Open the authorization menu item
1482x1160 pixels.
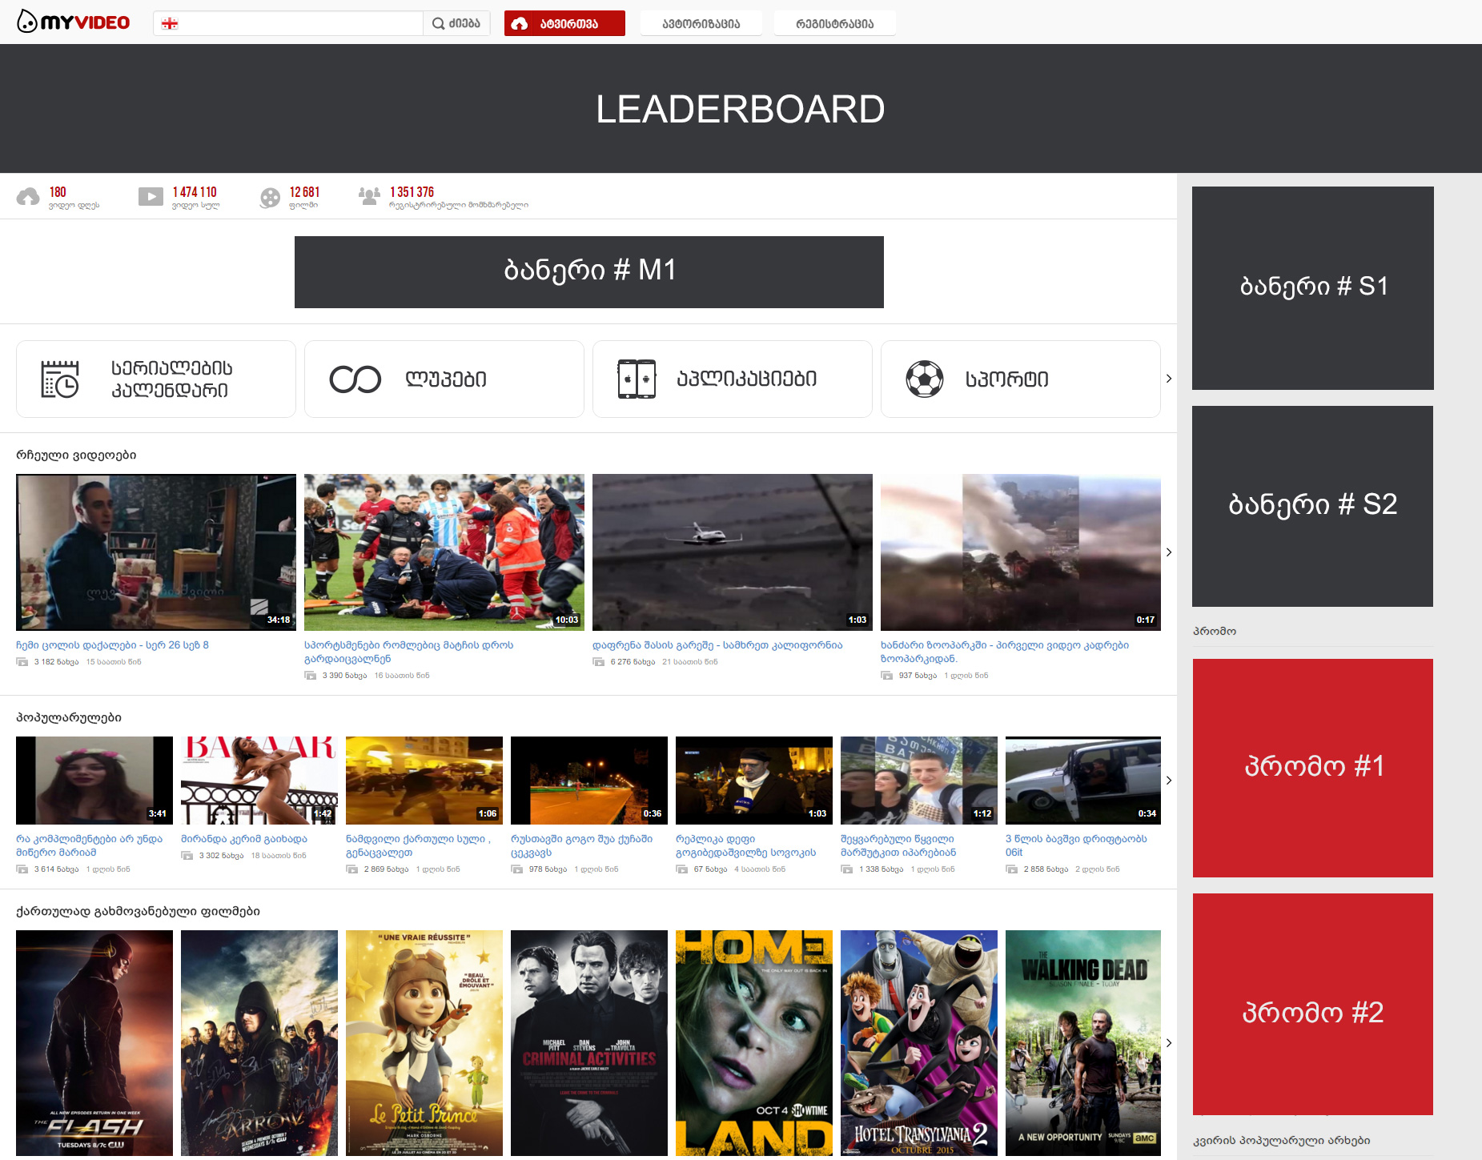[701, 23]
